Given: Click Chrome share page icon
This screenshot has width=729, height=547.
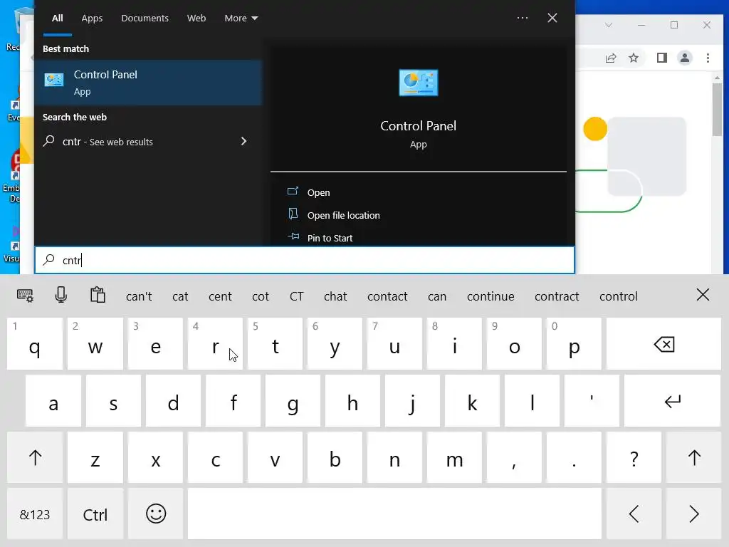Looking at the screenshot, I should pos(611,58).
